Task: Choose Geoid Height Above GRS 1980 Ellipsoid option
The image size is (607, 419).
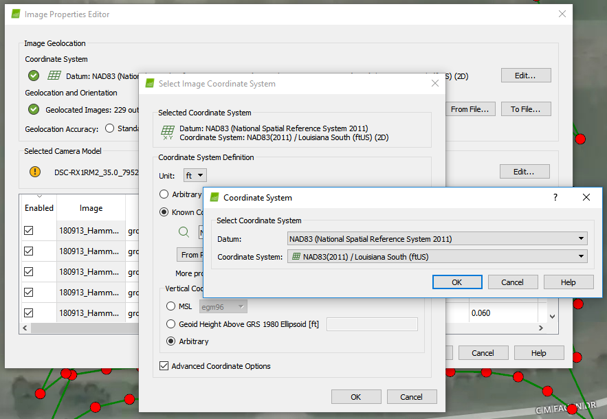Action: (x=172, y=324)
